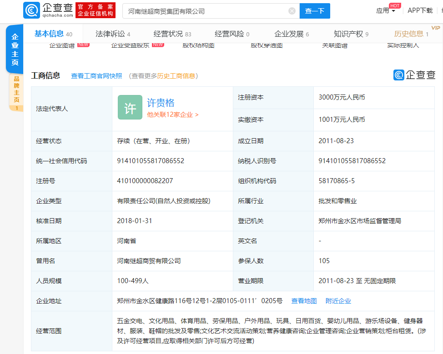Select approval date 2018-01-31

135,221
